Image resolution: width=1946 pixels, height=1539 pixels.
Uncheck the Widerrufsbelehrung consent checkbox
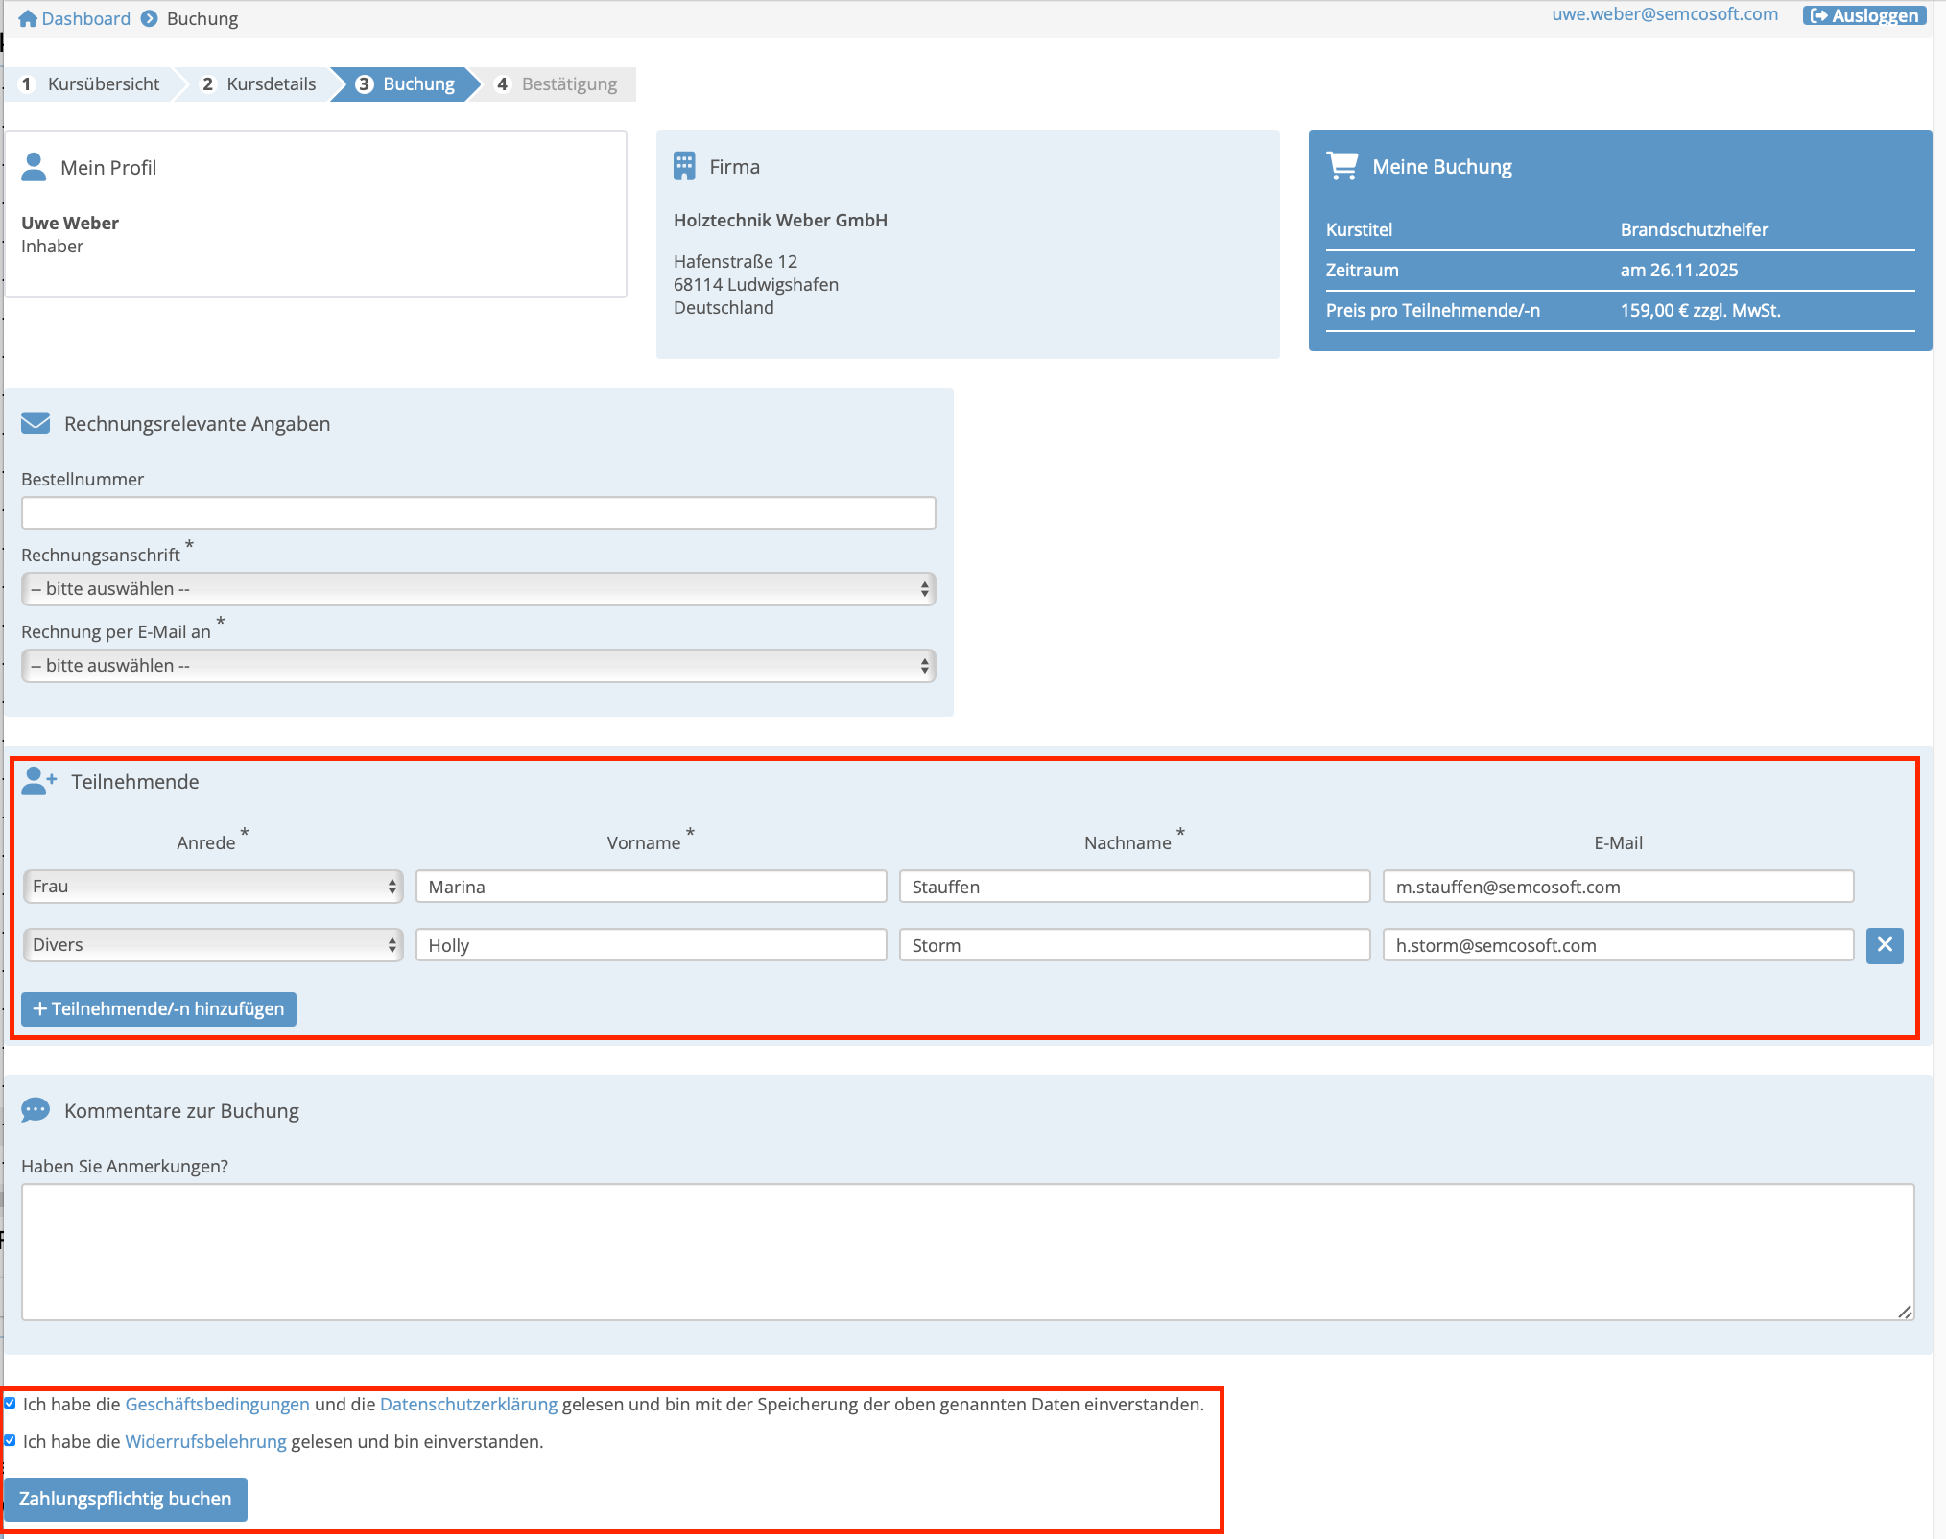pyautogui.click(x=11, y=1440)
